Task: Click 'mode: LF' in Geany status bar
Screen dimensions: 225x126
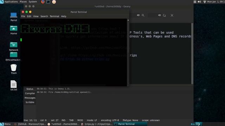Action: pyautogui.click(x=92, y=120)
